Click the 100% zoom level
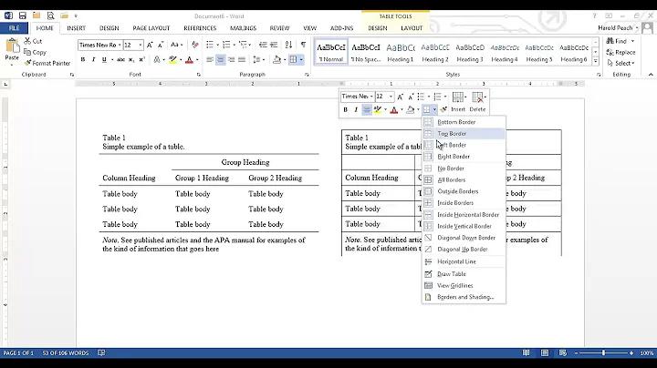The width and height of the screenshot is (657, 368). 647,353
